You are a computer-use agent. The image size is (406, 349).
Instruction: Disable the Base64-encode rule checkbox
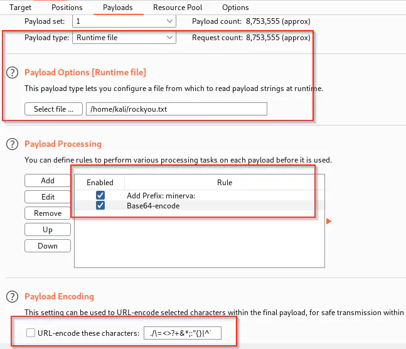coord(100,206)
